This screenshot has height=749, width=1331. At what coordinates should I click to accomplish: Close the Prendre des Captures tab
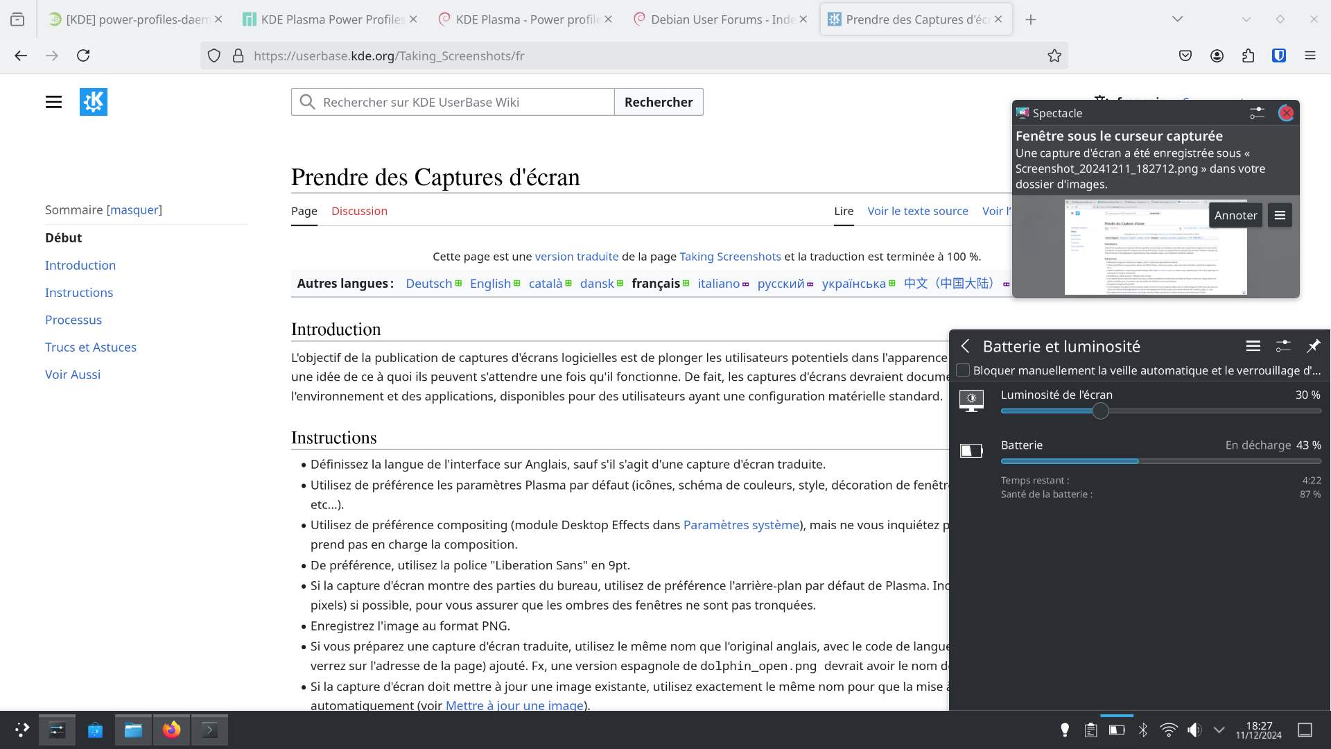click(998, 19)
